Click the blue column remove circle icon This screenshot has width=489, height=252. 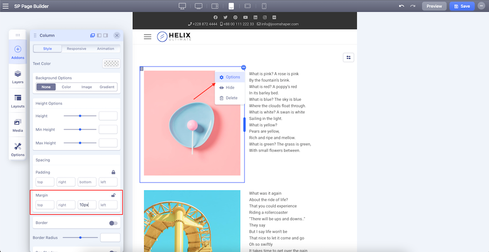(x=244, y=68)
